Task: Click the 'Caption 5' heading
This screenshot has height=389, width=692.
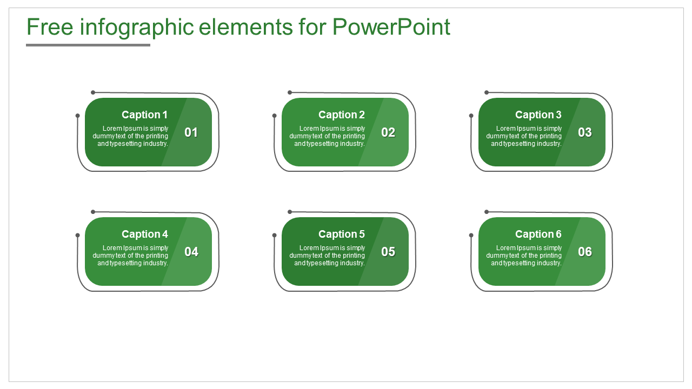Action: (342, 234)
